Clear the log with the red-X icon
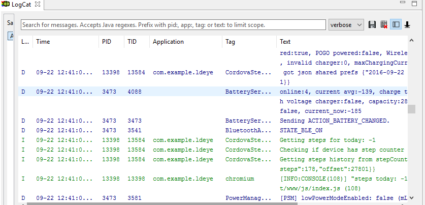425x205 pixels. [x=384, y=25]
